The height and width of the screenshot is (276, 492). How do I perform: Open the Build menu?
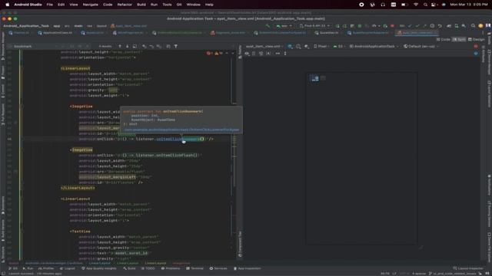pos(141,5)
